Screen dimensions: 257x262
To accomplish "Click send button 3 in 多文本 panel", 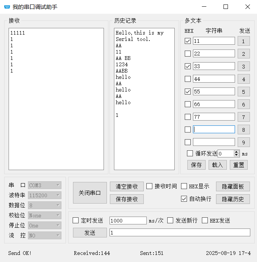I will 244,66.
